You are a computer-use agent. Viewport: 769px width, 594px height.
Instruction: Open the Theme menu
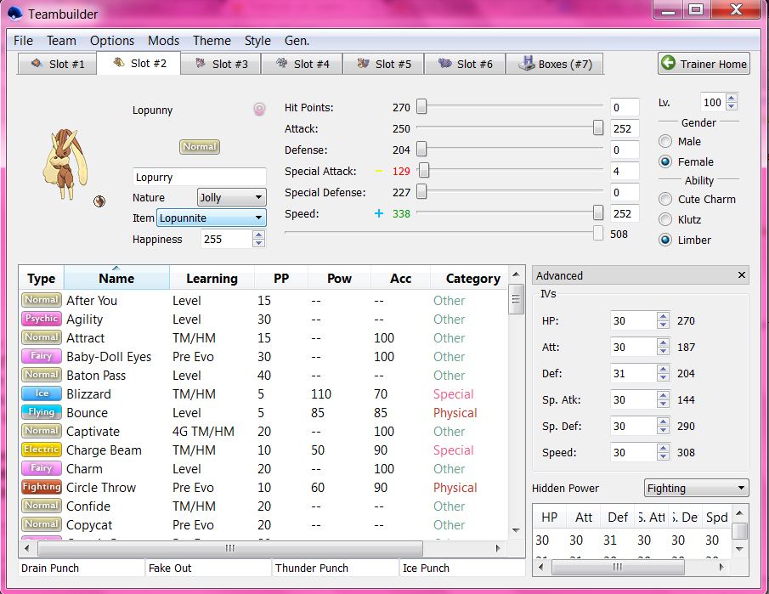212,41
